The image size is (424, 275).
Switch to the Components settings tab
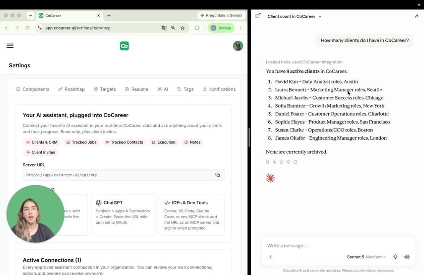pos(33,89)
